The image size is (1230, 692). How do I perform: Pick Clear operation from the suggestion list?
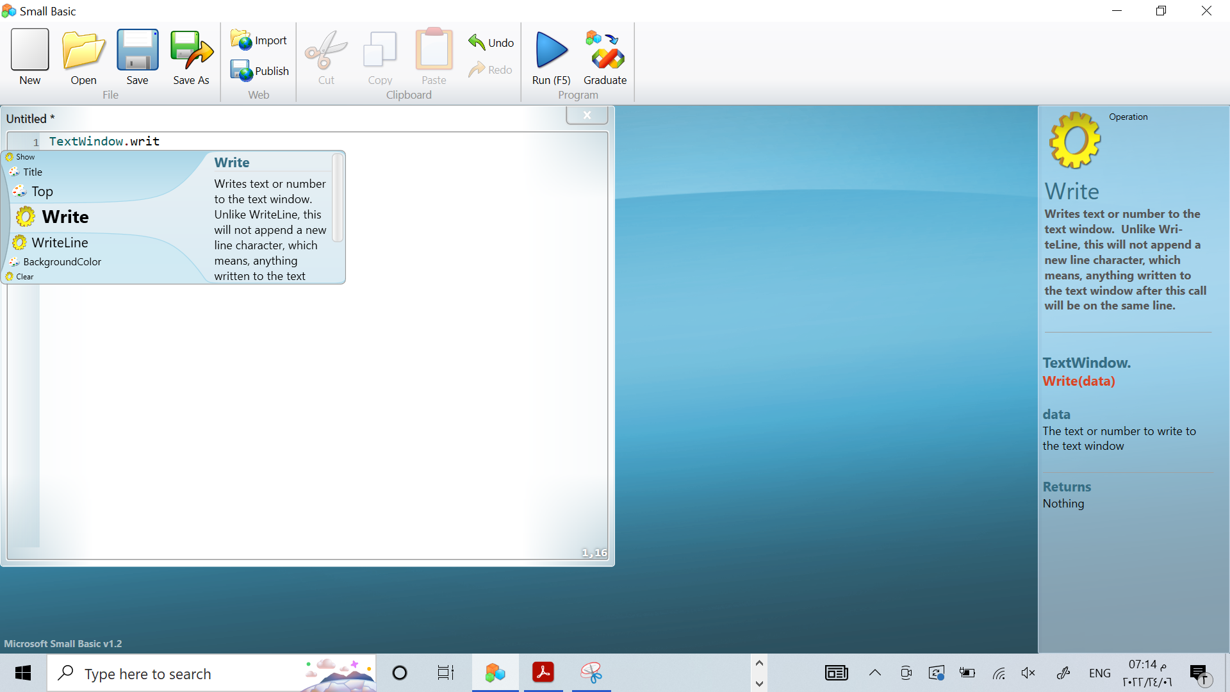coord(19,276)
